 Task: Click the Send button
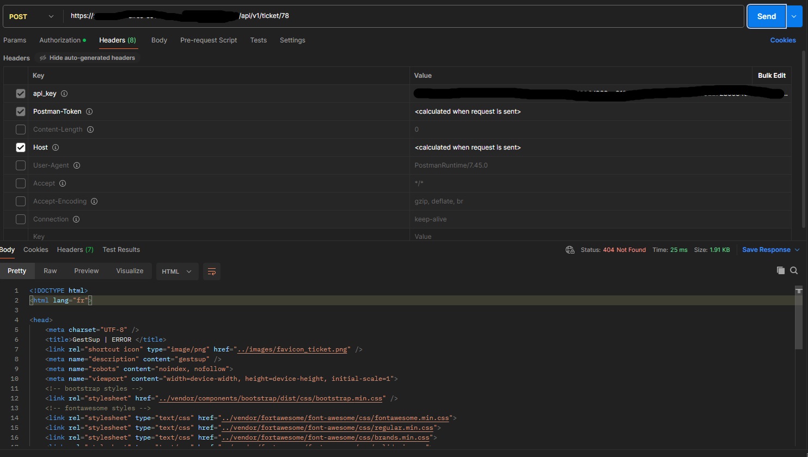point(766,16)
